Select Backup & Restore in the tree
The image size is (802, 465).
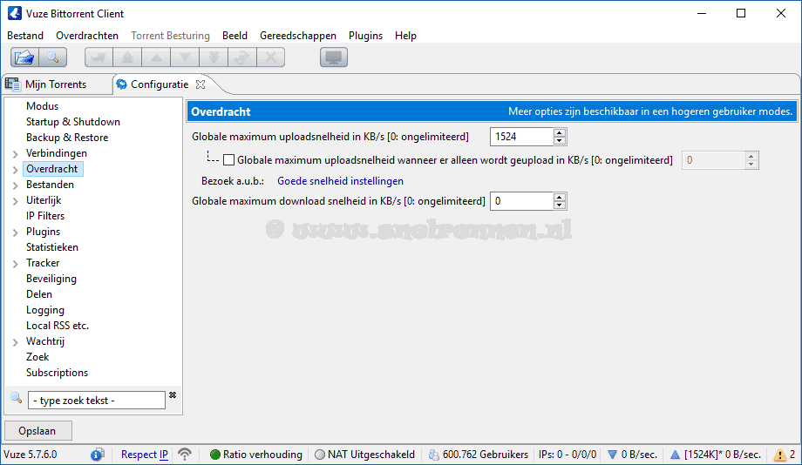pos(67,138)
